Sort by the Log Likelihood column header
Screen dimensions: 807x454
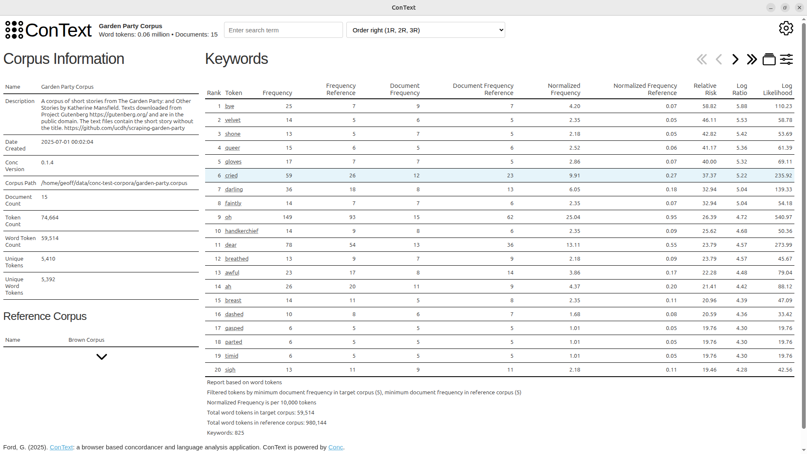click(778, 89)
